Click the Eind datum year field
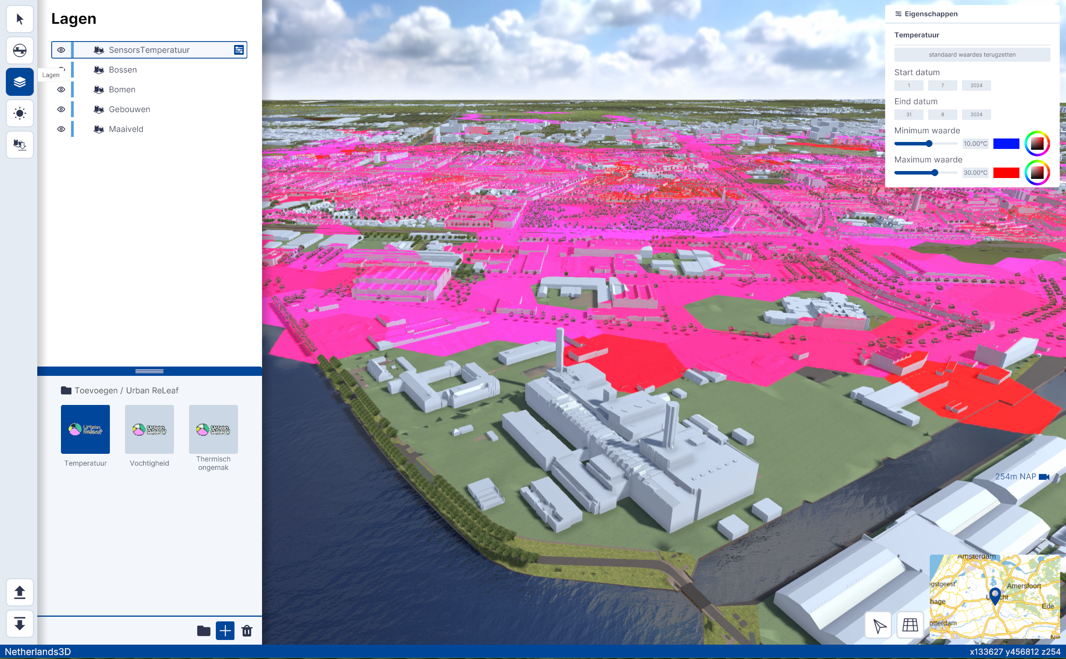1066x659 pixels. point(976,115)
